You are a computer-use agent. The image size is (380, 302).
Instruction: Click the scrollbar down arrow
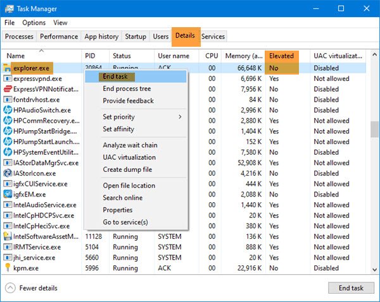pos(375,269)
